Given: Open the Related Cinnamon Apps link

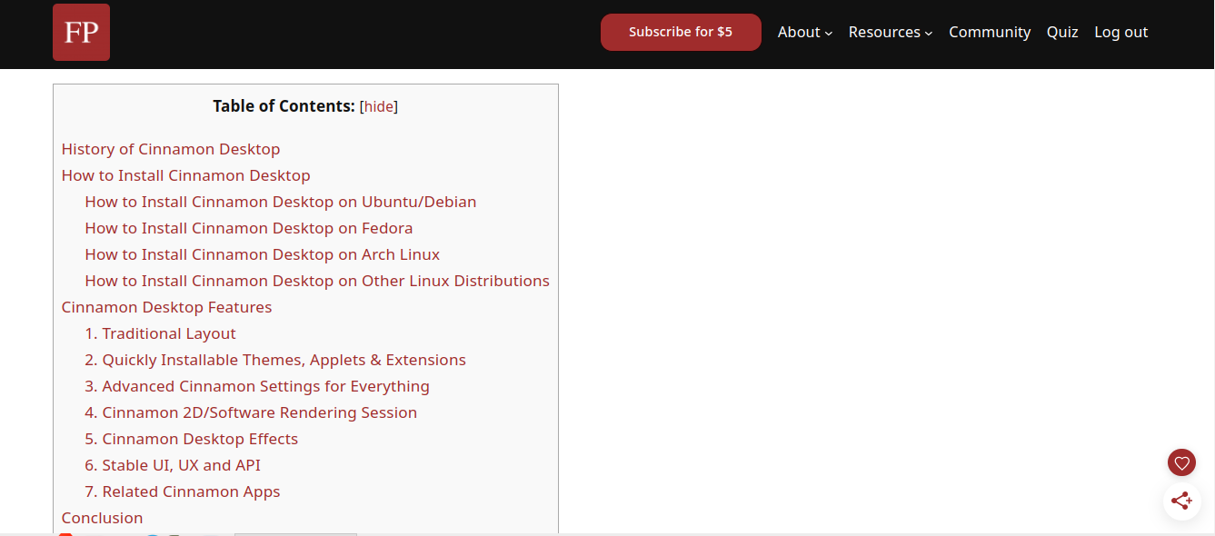Looking at the screenshot, I should coord(182,491).
